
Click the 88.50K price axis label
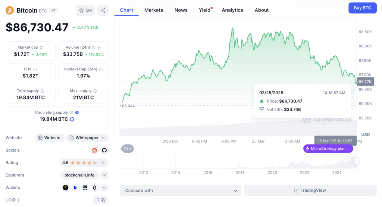tap(365, 32)
